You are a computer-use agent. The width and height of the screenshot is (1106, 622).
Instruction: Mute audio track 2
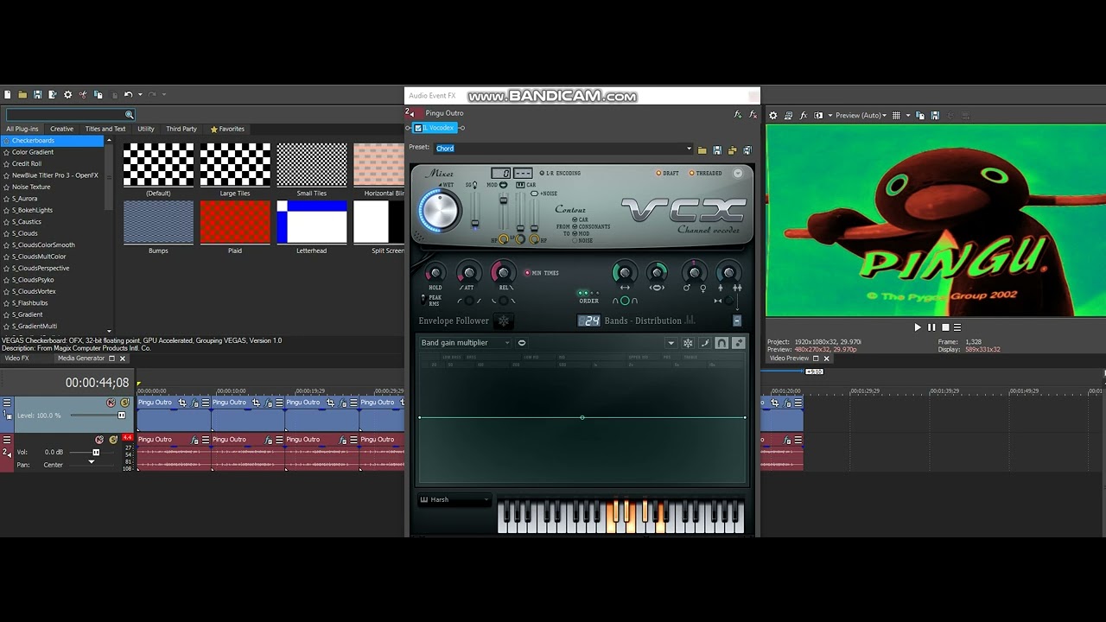coord(99,440)
